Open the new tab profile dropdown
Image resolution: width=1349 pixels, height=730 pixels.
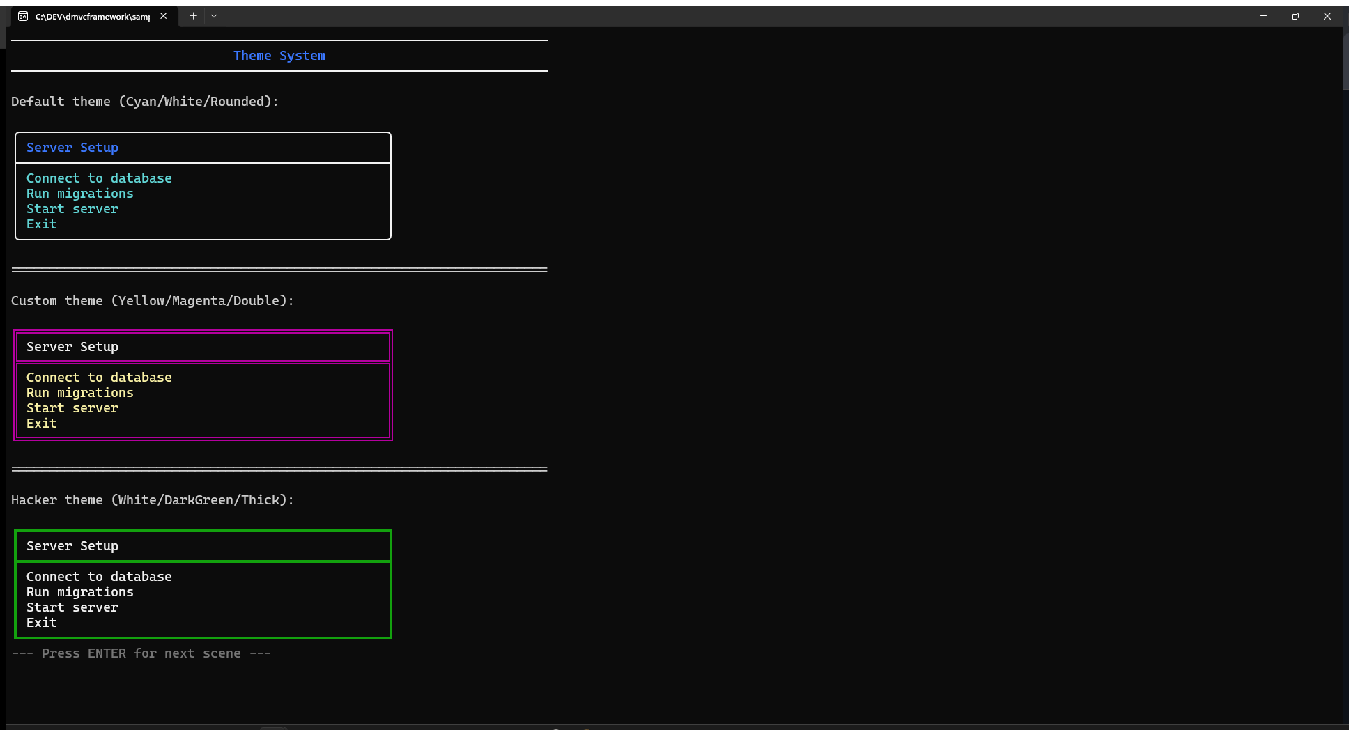[214, 16]
